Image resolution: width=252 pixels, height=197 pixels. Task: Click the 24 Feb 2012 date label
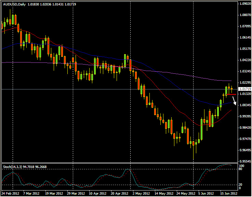[11, 193]
